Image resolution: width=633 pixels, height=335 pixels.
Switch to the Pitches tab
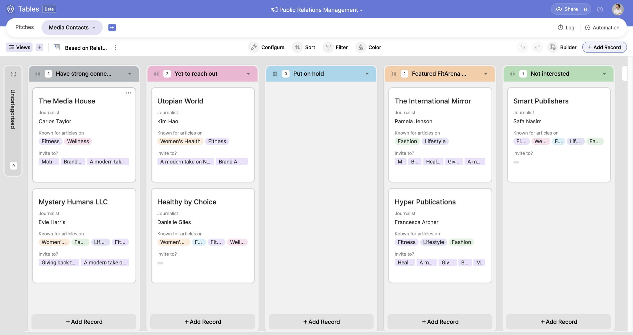pyautogui.click(x=24, y=27)
